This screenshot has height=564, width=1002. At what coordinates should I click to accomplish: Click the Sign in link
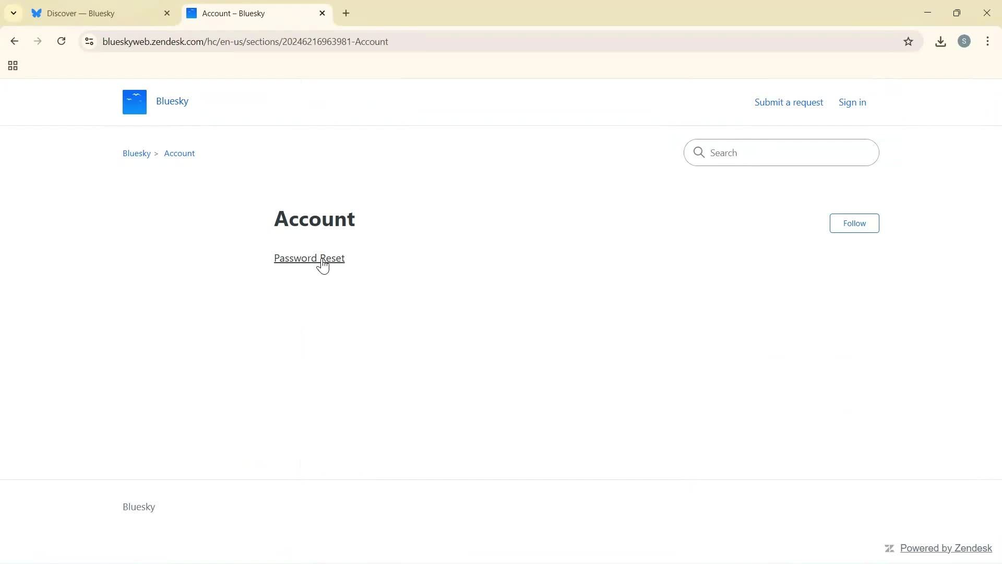[852, 102]
